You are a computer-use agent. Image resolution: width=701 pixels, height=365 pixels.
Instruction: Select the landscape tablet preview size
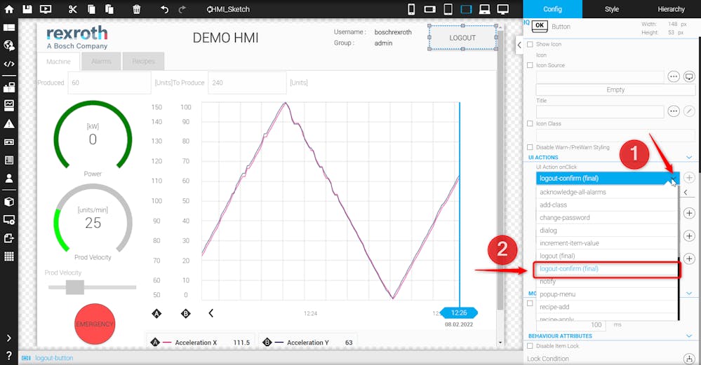point(466,9)
